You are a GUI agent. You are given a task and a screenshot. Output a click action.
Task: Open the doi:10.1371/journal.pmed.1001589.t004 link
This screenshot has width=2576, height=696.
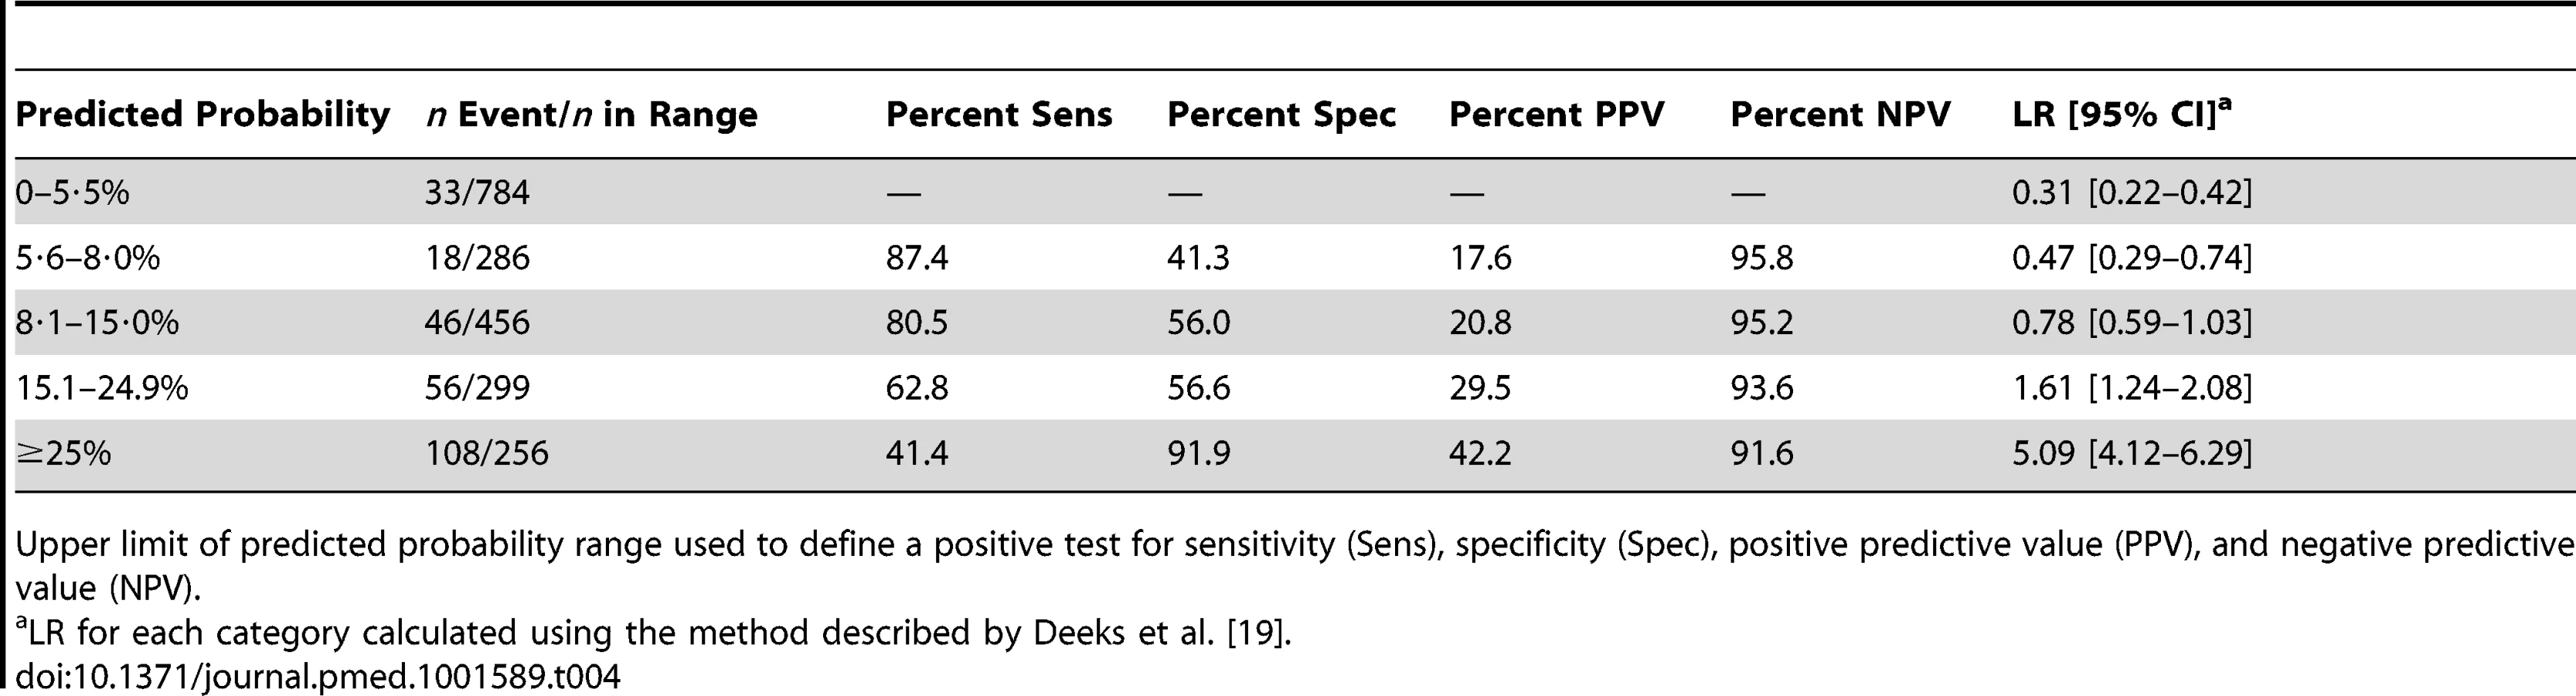[x=318, y=676]
